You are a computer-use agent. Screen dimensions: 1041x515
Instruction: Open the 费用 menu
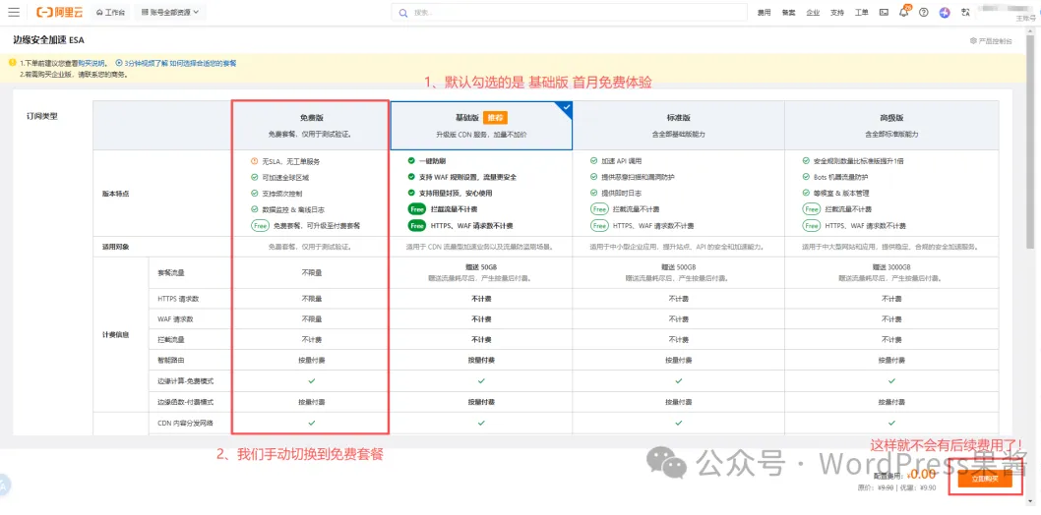click(x=765, y=12)
